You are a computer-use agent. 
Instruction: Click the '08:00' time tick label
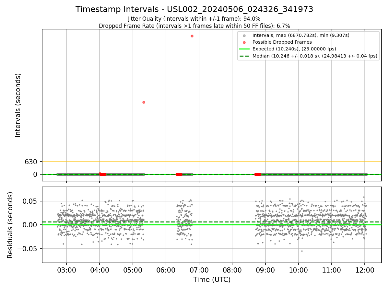(x=232, y=270)
